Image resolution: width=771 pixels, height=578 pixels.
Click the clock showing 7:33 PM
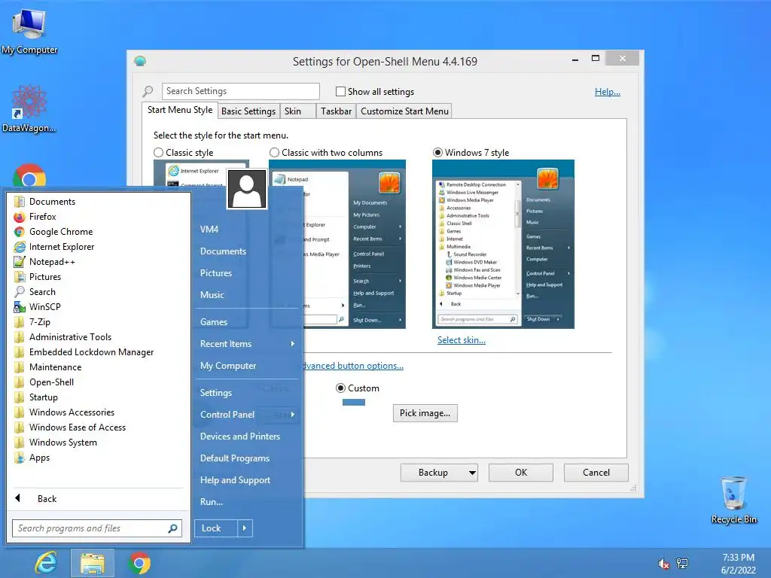click(738, 558)
